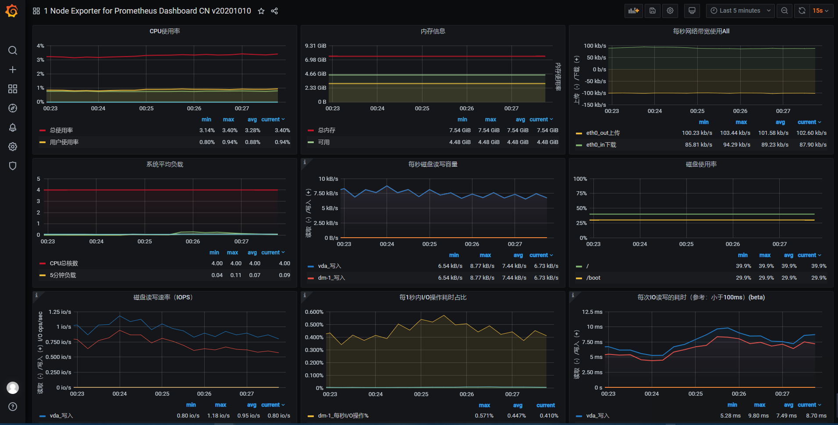Screen dimensions: 838x425
Task: Share the dashboard via share icon
Action: click(274, 11)
